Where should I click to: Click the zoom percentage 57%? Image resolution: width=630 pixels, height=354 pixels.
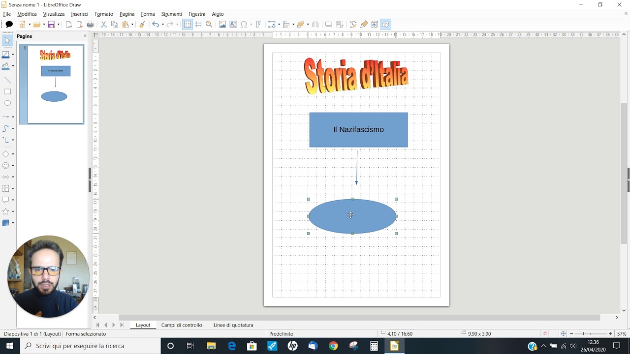tap(622, 334)
